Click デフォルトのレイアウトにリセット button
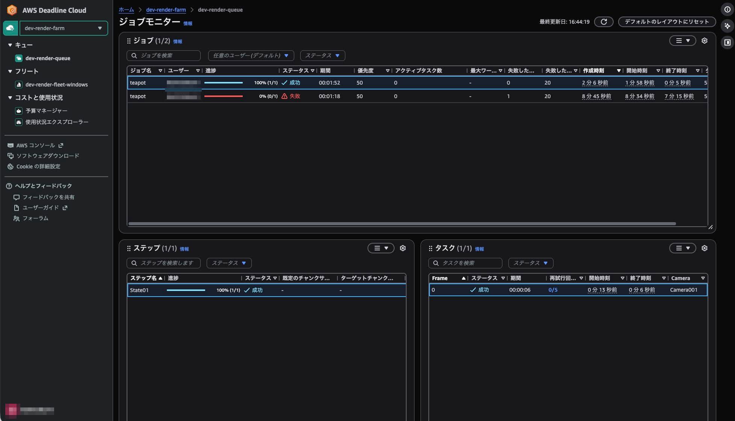Screen dimensions: 735x421 [667, 22]
